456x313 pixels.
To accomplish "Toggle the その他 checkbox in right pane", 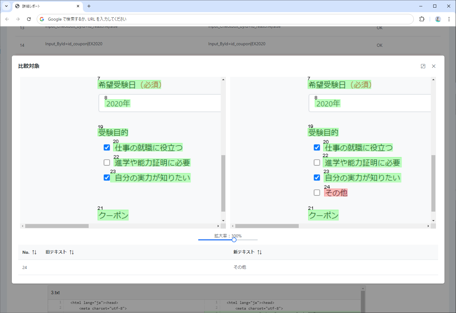I will tap(317, 192).
